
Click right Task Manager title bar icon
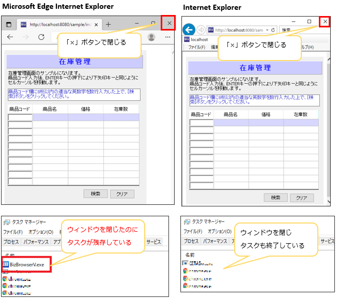pos(187,221)
